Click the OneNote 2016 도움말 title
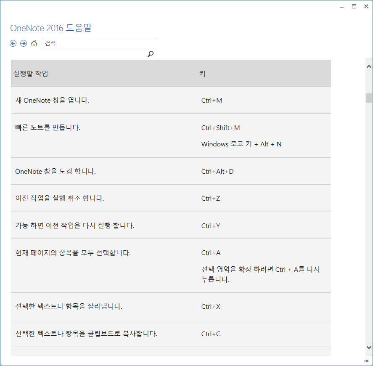 click(x=50, y=28)
